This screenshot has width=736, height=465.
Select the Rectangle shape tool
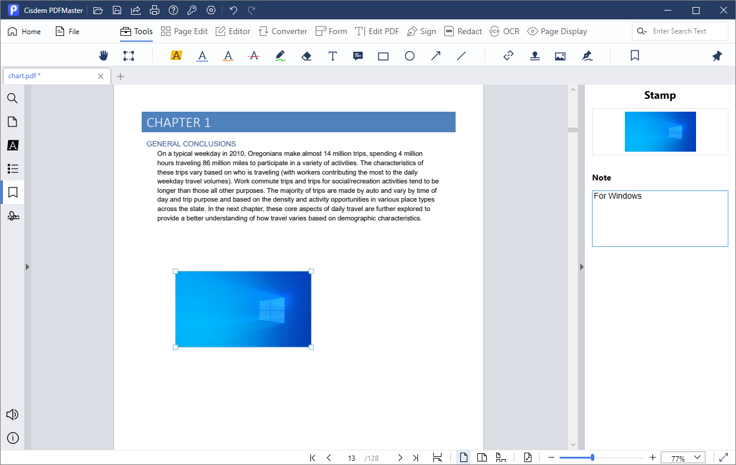[x=383, y=56]
